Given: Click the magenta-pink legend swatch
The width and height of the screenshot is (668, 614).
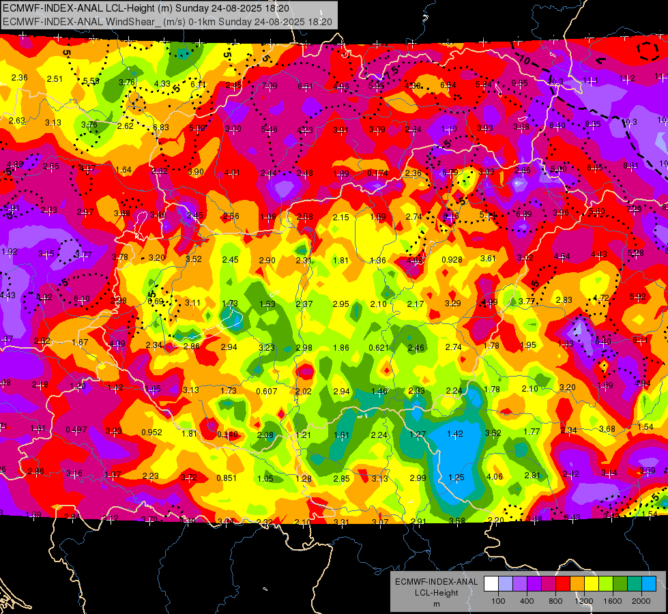Looking at the screenshot, I should (549, 583).
